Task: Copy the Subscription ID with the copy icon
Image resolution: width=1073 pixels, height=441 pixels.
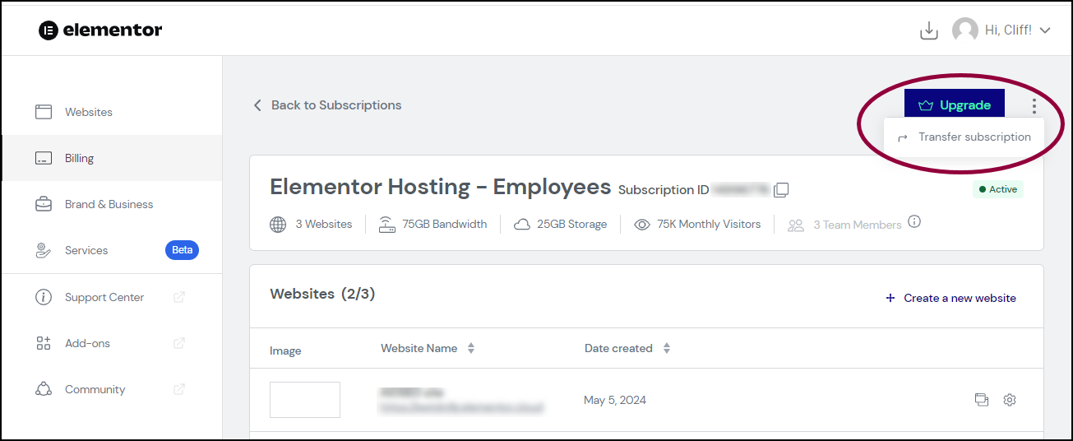Action: (x=781, y=190)
